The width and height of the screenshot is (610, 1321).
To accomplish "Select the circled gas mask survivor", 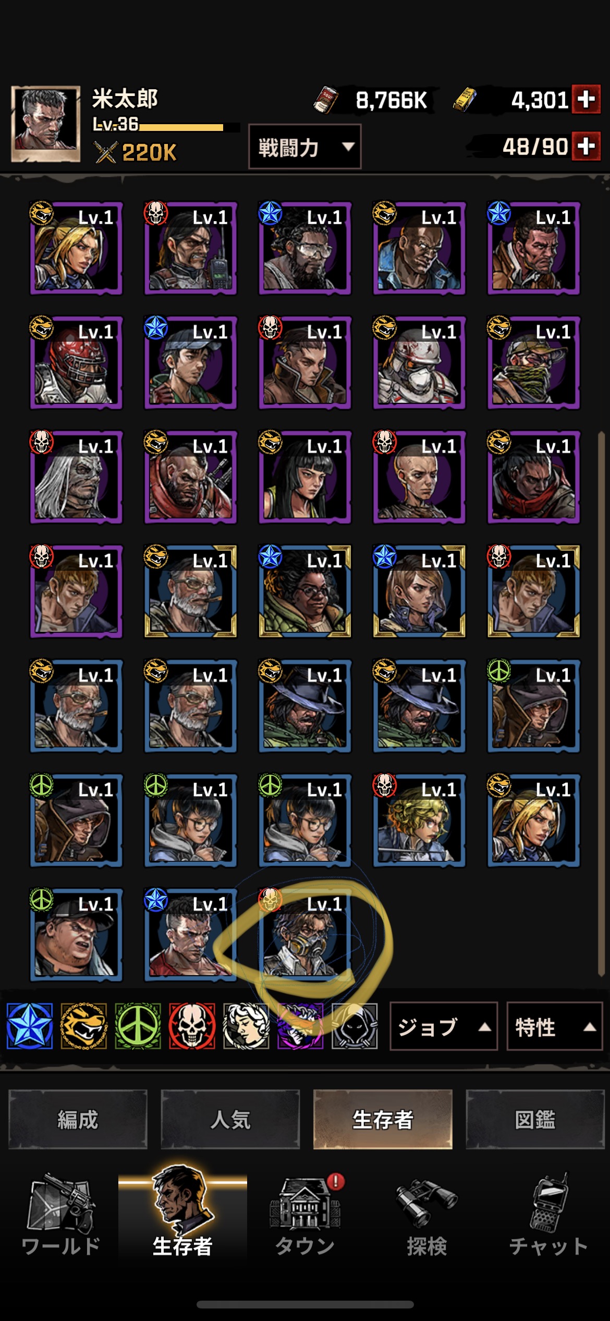I will pyautogui.click(x=305, y=933).
